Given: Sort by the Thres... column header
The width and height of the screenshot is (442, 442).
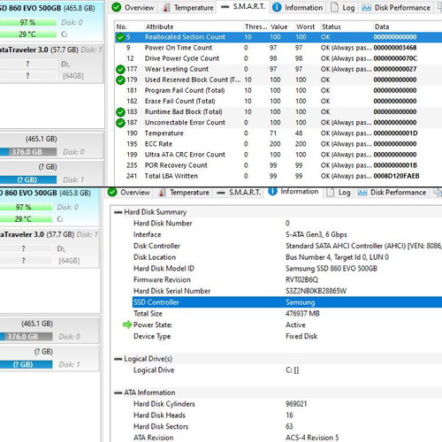Looking at the screenshot, I should click(x=256, y=27).
